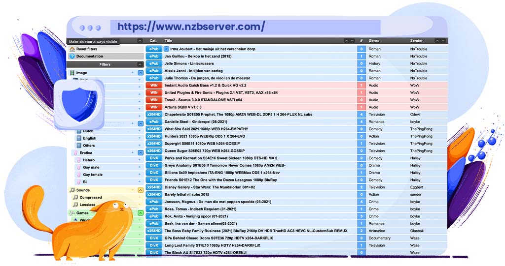Click the ePub badge for Danielle Steel Kinderspel
505x266 pixels.
point(154,122)
